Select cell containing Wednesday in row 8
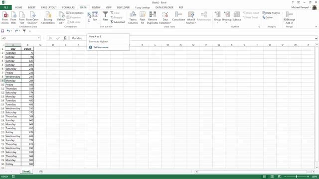Screen dimensions: 319x179 (x=13, y=77)
